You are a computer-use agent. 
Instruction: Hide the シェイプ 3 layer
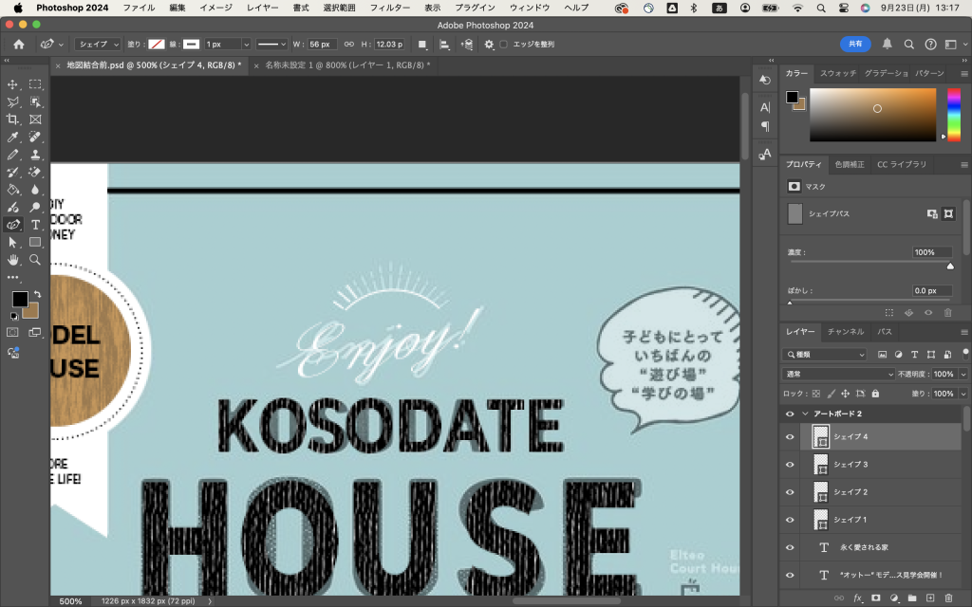790,465
